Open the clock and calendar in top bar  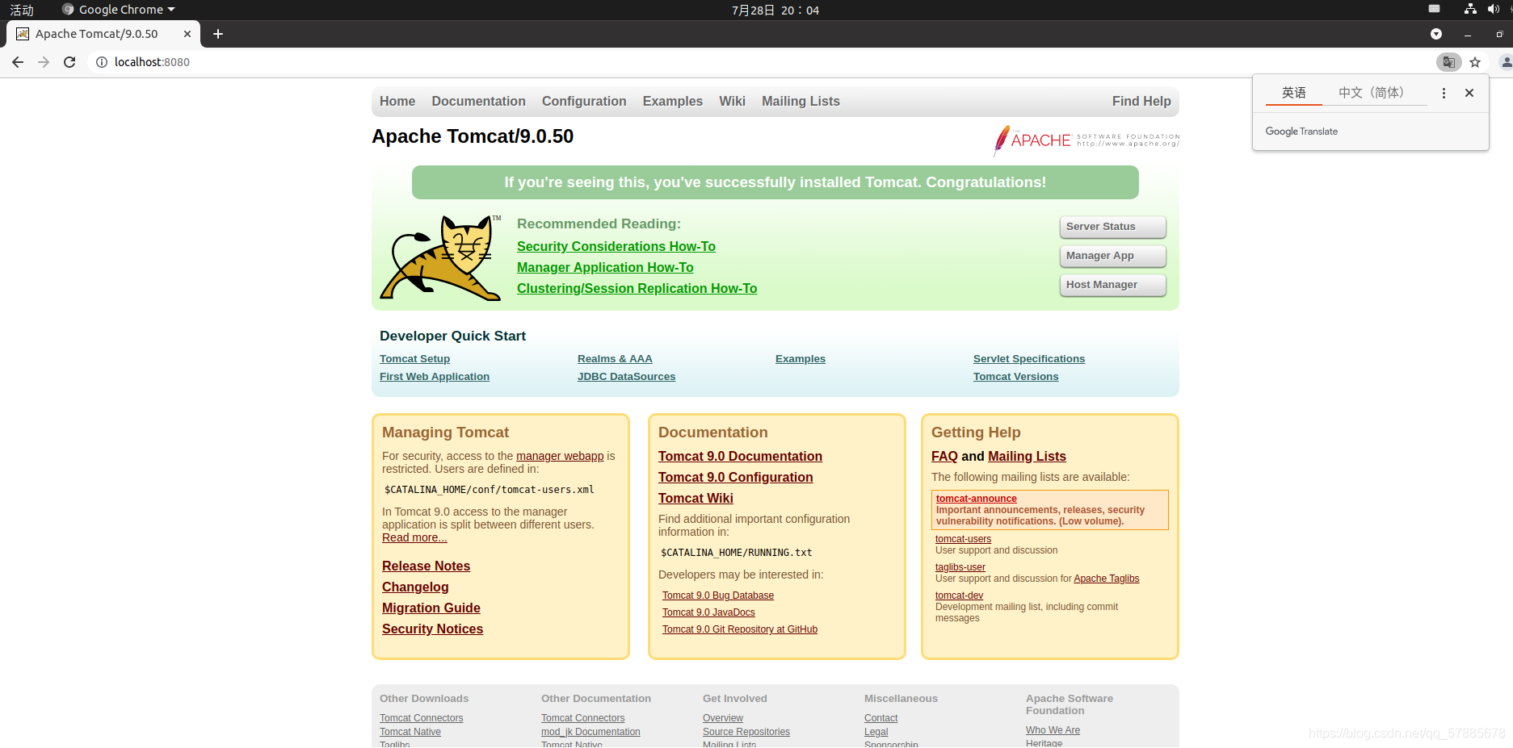[775, 10]
